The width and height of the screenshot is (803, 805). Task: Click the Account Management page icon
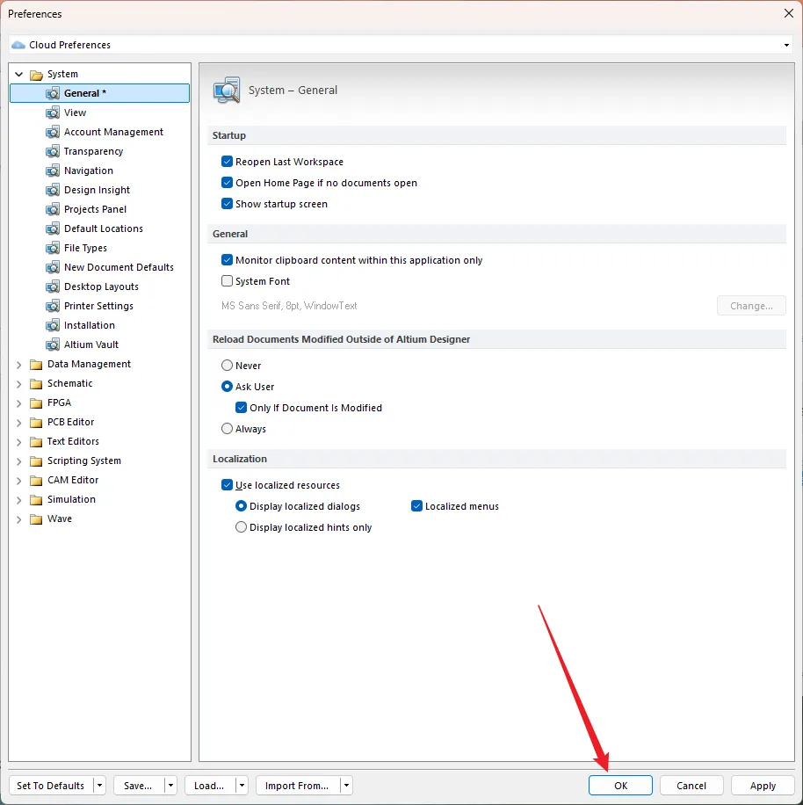tap(53, 132)
